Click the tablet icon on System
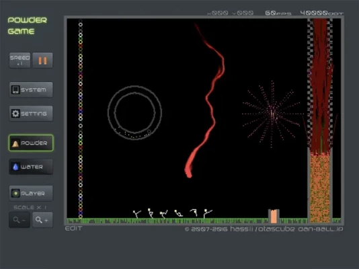The image size is (359, 269). pyautogui.click(x=15, y=89)
